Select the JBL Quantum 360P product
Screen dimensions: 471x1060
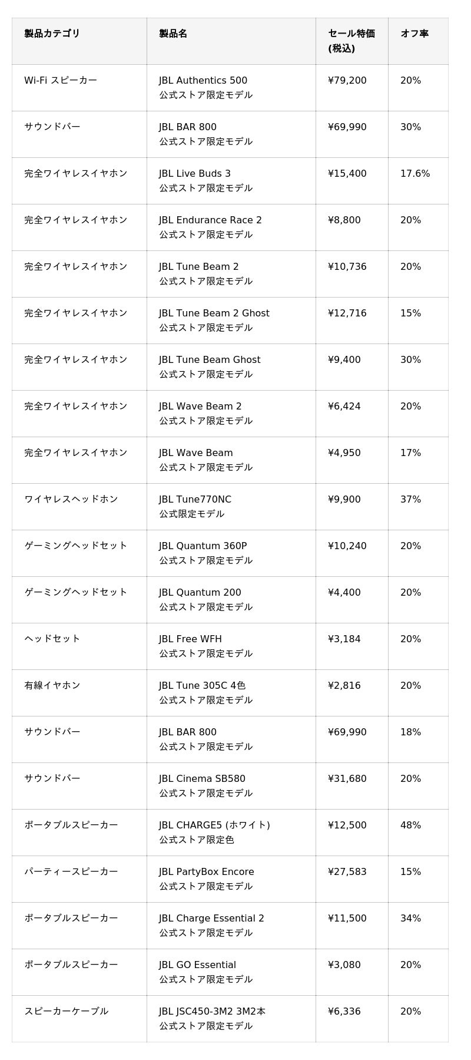point(203,546)
